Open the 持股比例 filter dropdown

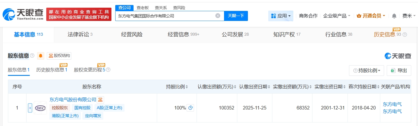tap(366, 71)
